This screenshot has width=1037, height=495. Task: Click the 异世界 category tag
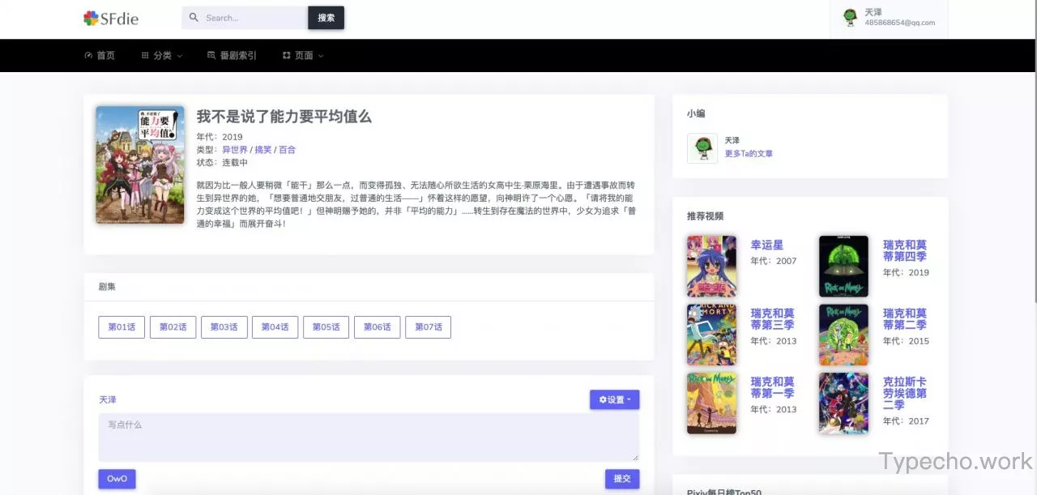point(234,149)
